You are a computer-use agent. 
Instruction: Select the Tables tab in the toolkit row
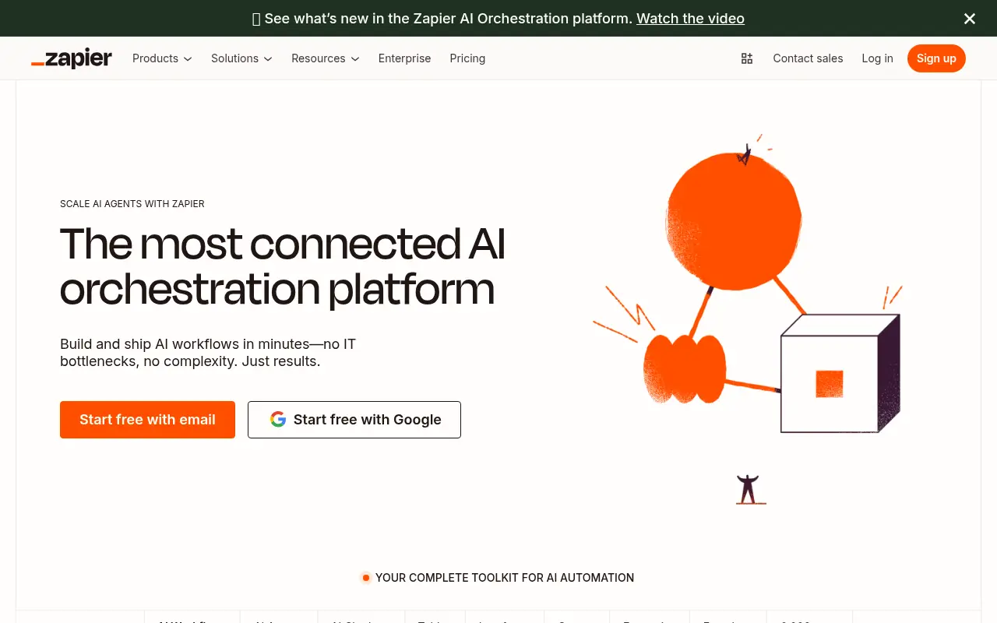pyautogui.click(x=434, y=621)
